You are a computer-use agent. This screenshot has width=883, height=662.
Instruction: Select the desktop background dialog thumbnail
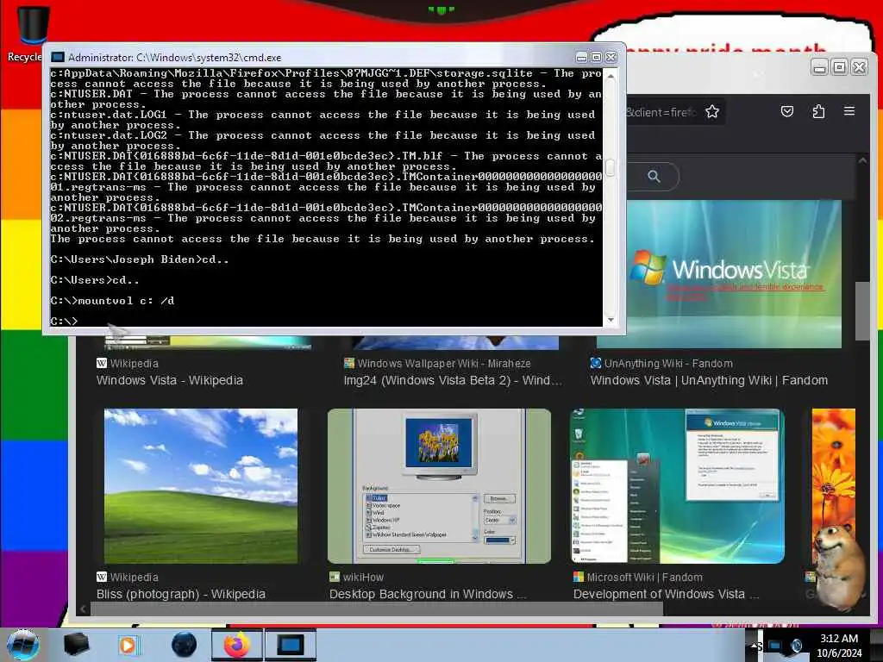(439, 486)
